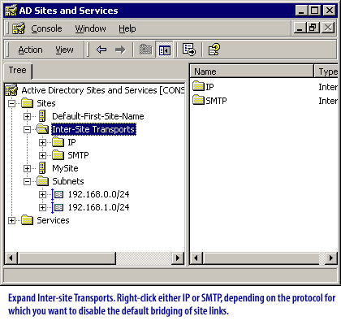Click the Up one level folder icon
This screenshot has height=325, width=341.
[145, 50]
